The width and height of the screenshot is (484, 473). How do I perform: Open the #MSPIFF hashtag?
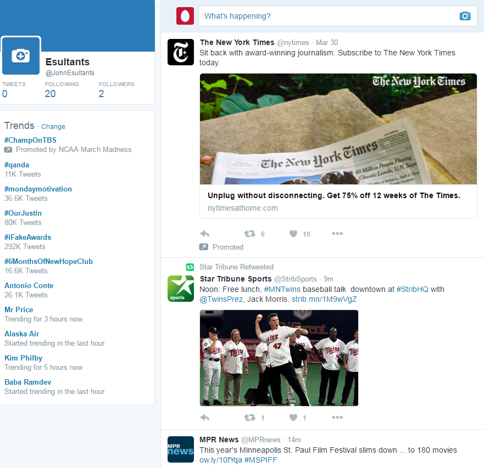click(x=260, y=460)
